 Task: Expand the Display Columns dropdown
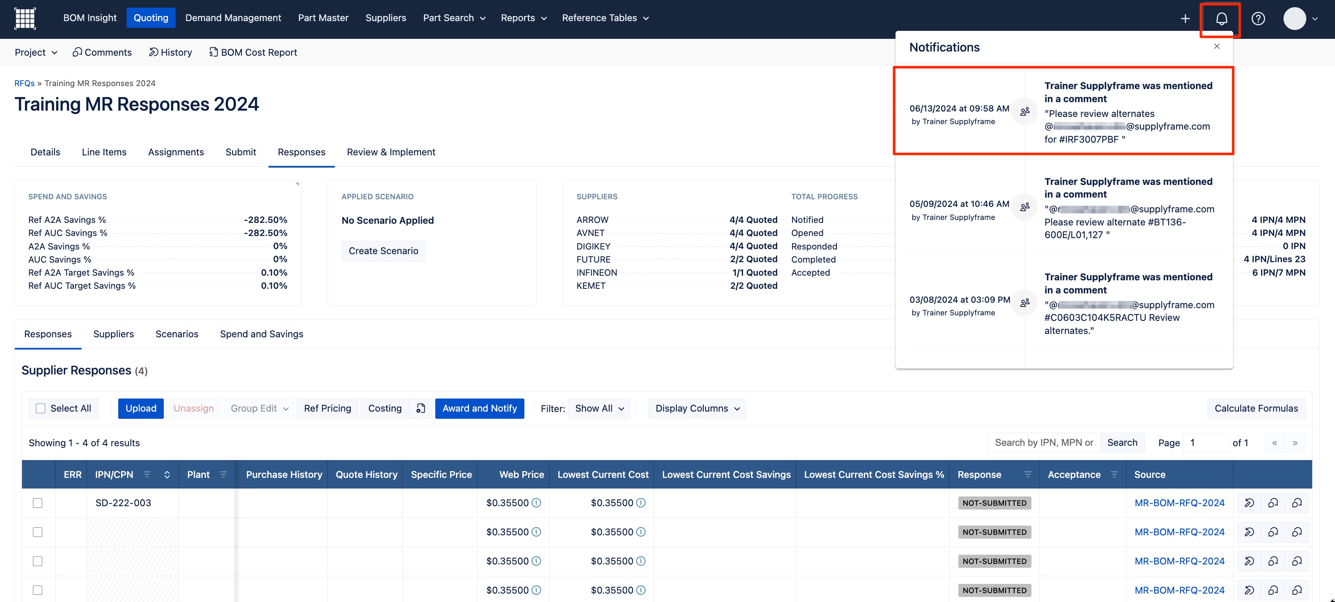point(697,408)
